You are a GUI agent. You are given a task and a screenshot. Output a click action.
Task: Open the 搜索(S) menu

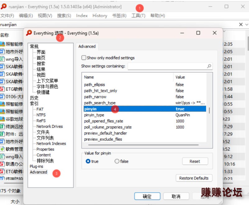coord(64,16)
